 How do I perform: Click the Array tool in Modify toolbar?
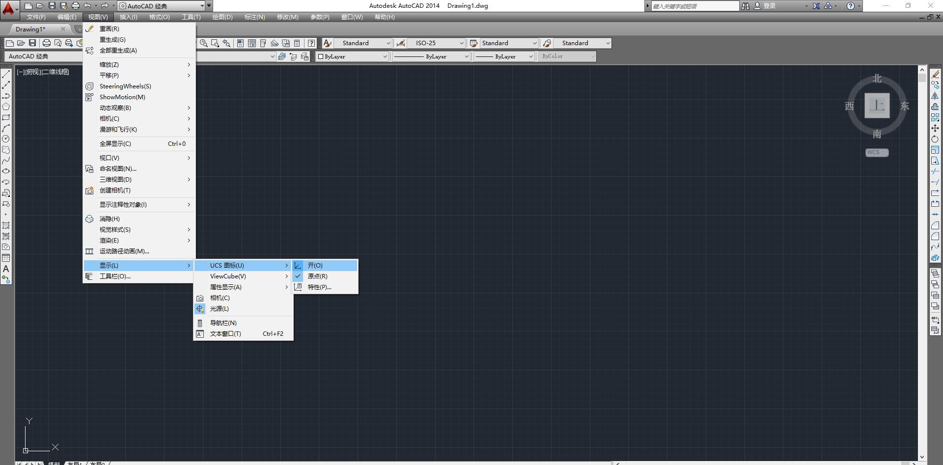[x=935, y=117]
